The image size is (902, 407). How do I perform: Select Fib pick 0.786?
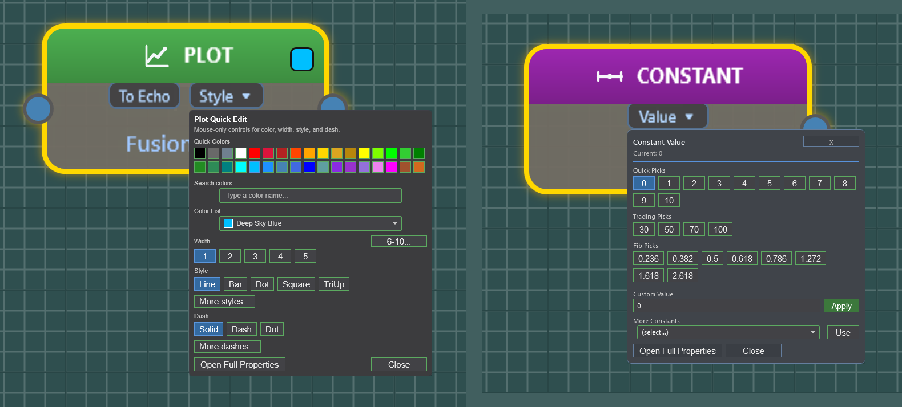click(776, 259)
